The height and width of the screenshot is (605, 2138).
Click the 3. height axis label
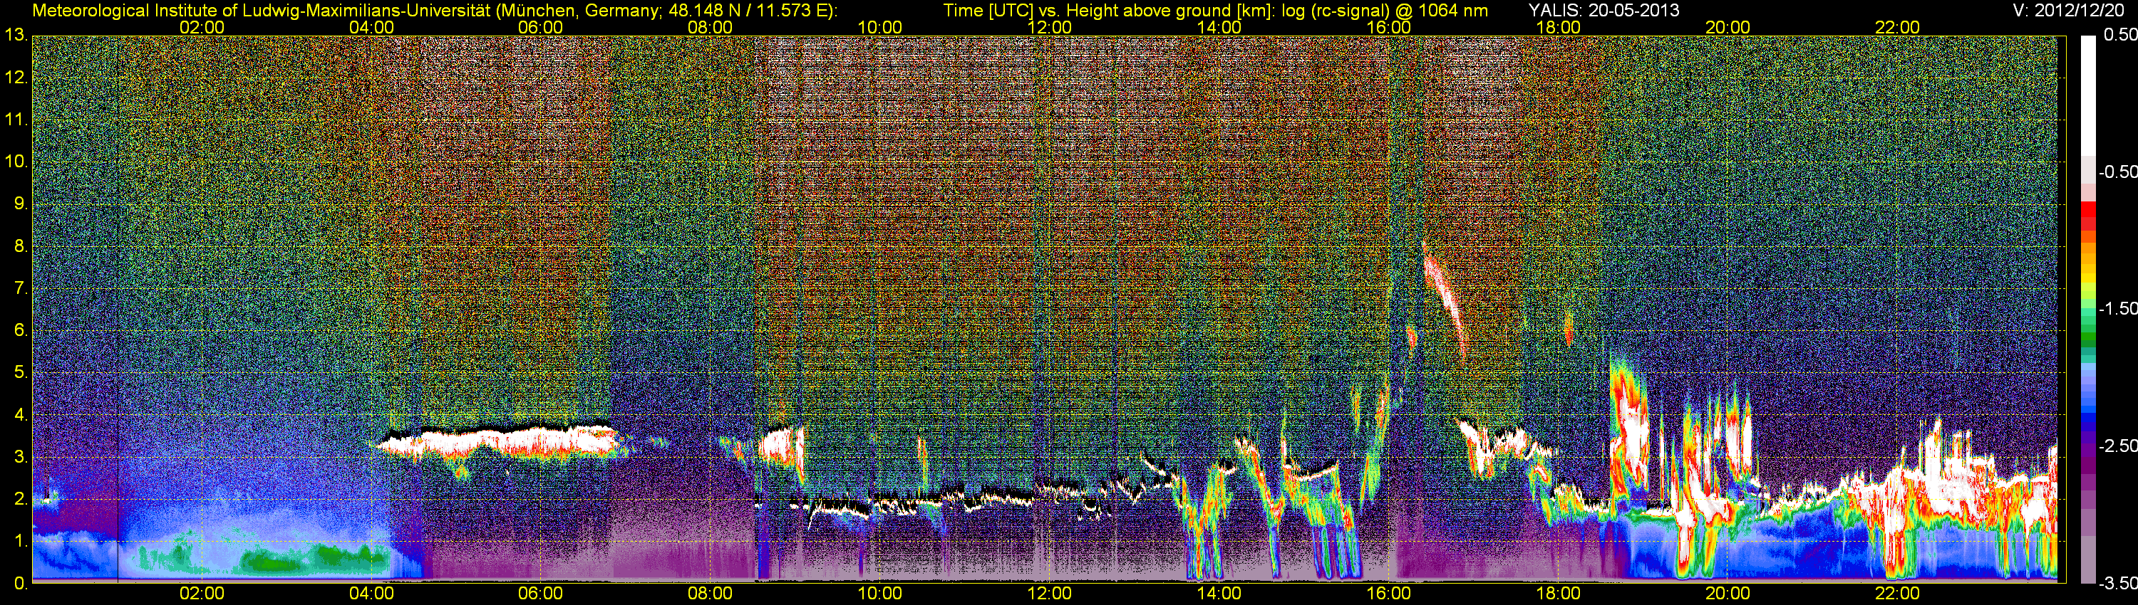[x=21, y=458]
